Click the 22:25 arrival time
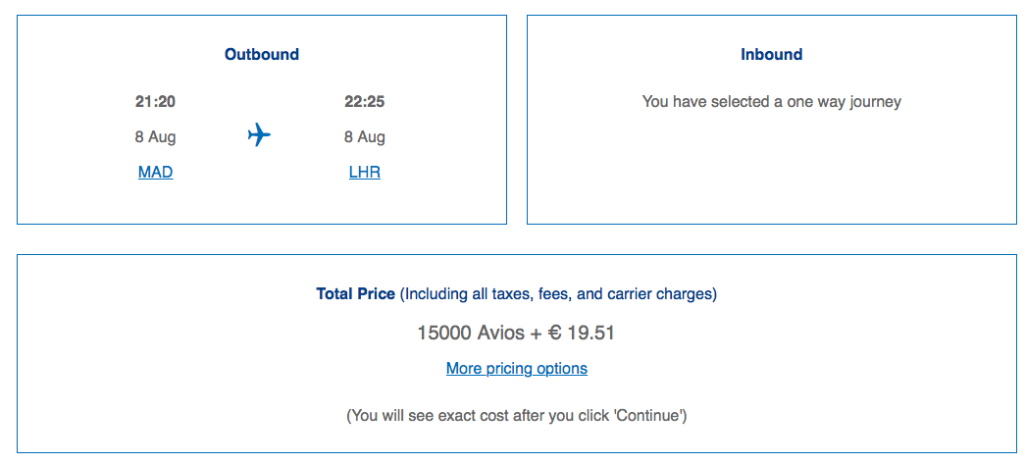Screen dimensions: 1026x464 [x=365, y=102]
